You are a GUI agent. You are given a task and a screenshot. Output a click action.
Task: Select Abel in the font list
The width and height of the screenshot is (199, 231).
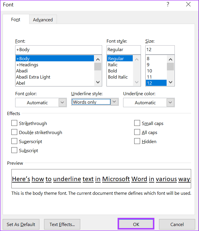tap(55, 83)
